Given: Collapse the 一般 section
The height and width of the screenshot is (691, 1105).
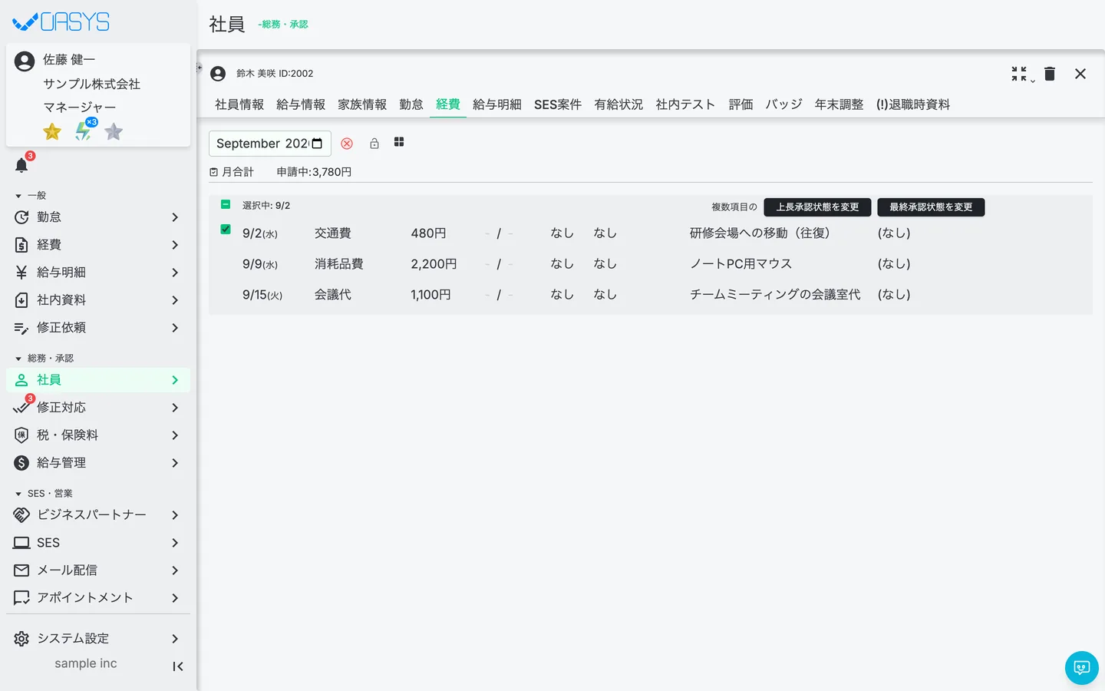Looking at the screenshot, I should point(31,196).
